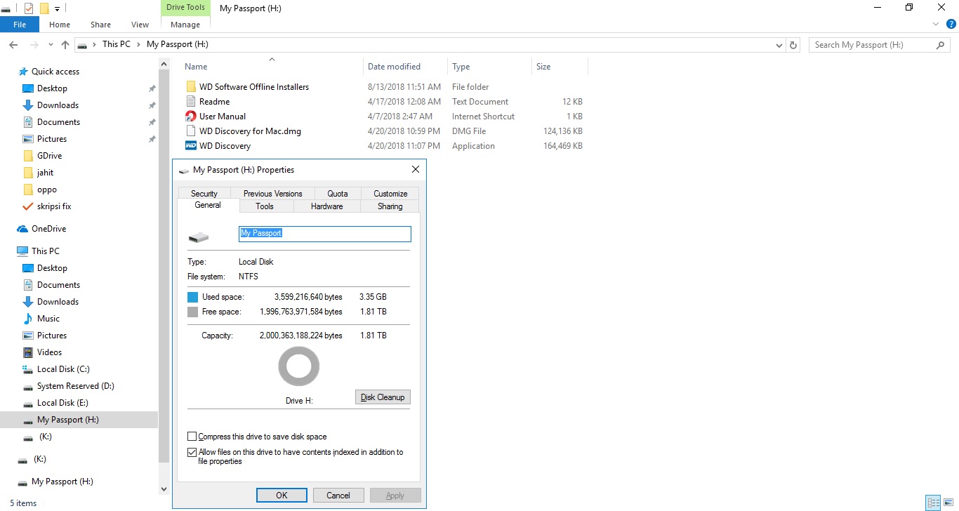Select the oppo folder in Quick access
Screen dimensions: 959x511
pos(47,190)
